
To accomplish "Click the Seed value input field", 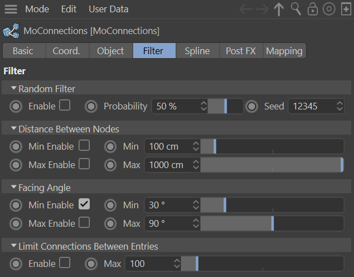I will point(310,106).
